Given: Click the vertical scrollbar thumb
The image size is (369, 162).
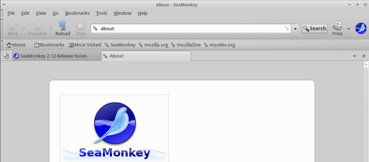Looking at the screenshot, I should pyautogui.click(x=366, y=115).
